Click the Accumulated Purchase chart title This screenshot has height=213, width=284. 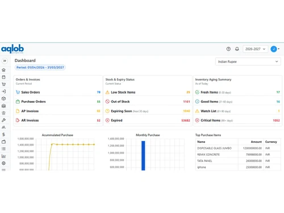coord(57,135)
